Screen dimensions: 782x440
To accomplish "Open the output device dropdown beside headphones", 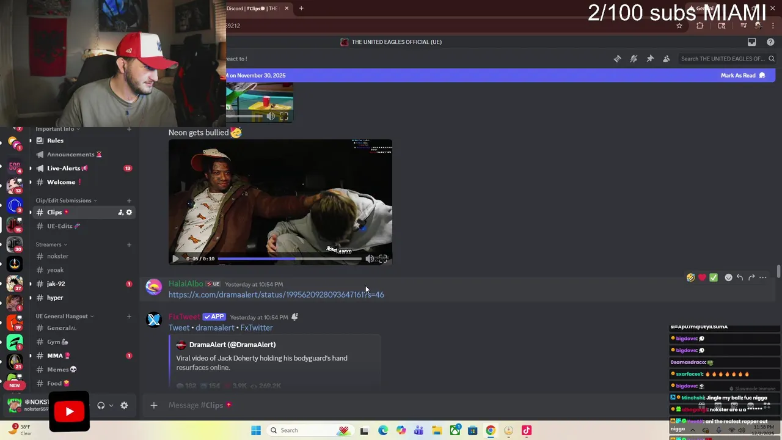I will [111, 405].
